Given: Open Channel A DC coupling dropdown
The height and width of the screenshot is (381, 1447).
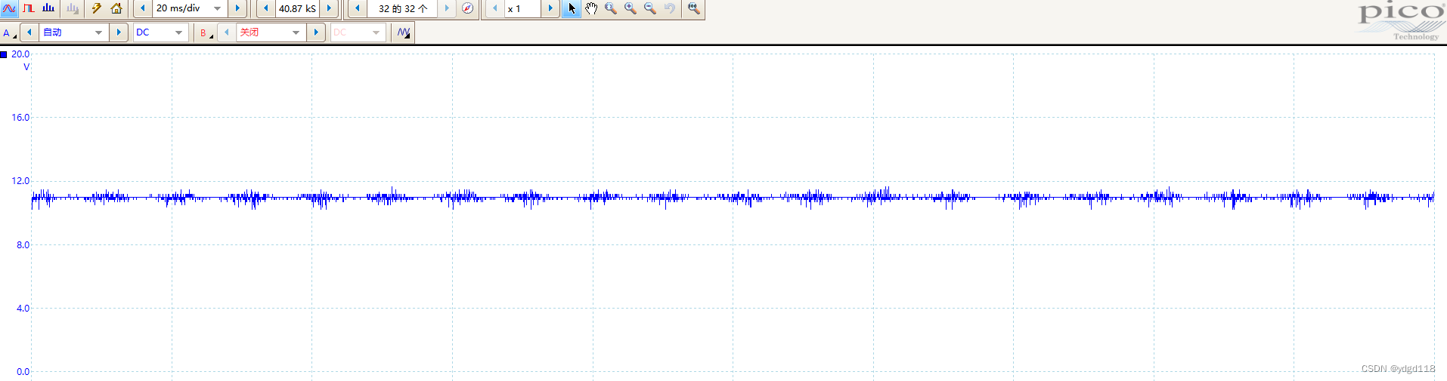Looking at the screenshot, I should tap(160, 32).
